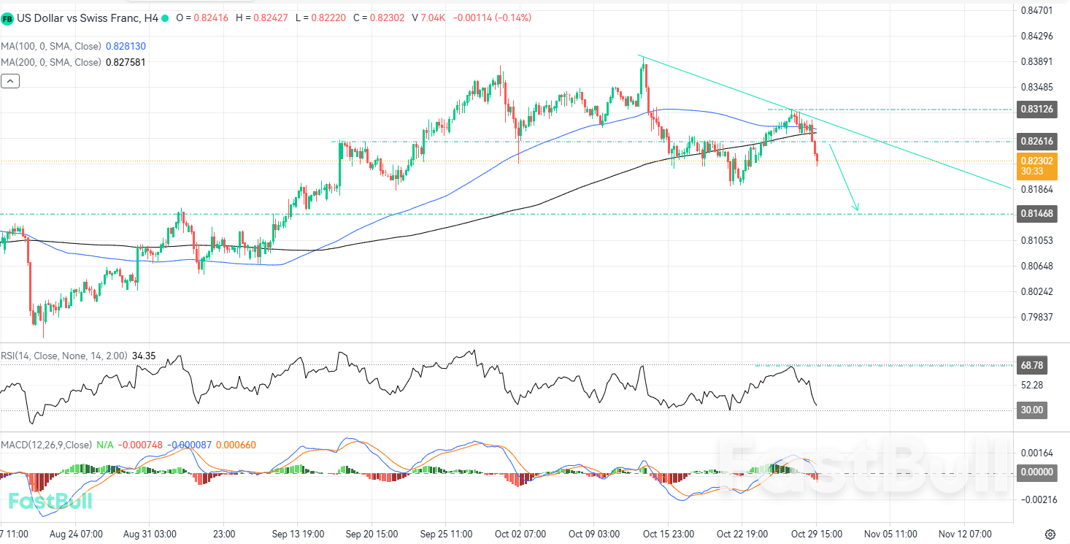Click the Oct 02 07:00 time label
Image resolution: width=1070 pixels, height=544 pixels.
[x=520, y=534]
